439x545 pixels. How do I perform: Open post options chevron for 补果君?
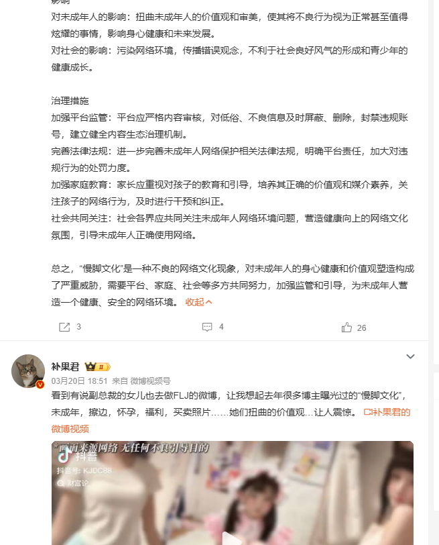click(x=411, y=356)
